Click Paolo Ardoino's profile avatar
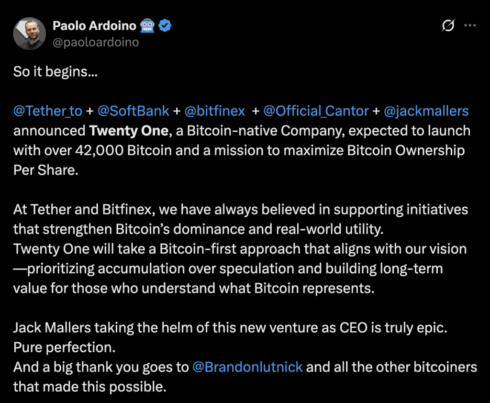The image size is (490, 403). pos(29,34)
